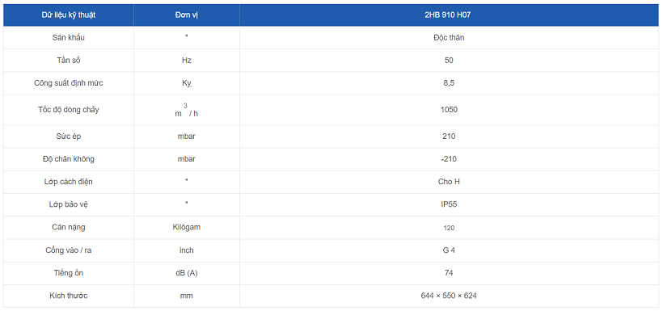Click the Hz unit cell

pyautogui.click(x=187, y=61)
